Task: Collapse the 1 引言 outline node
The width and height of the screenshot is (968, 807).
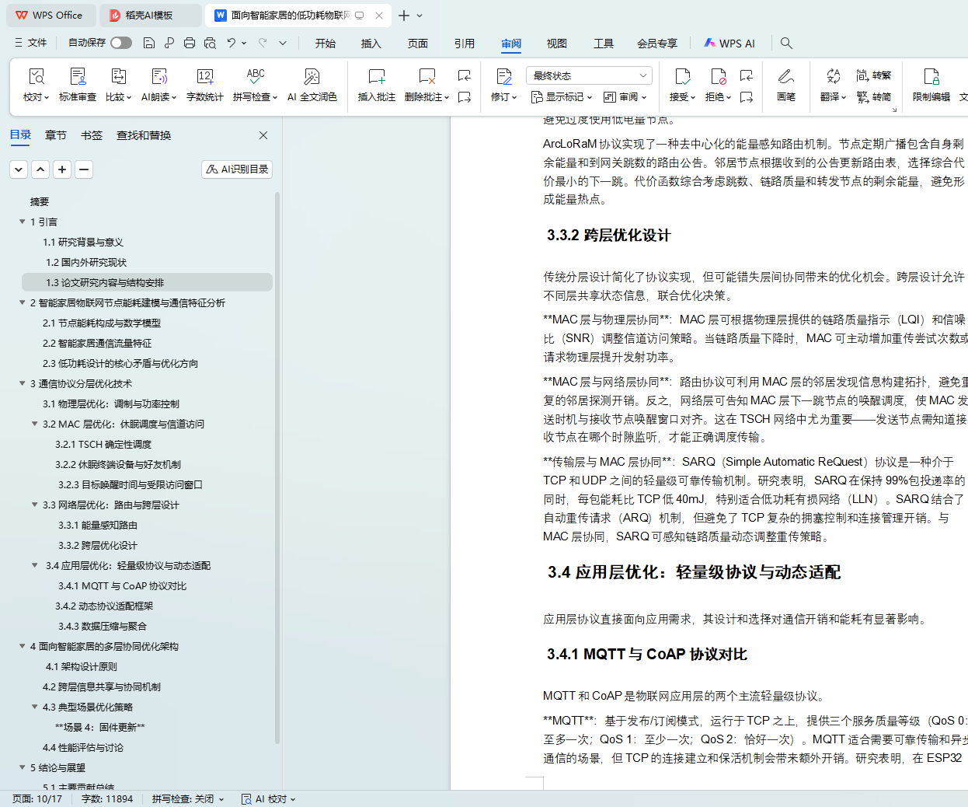Action: [22, 222]
